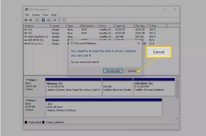Sort by the Type column header
This screenshot has height=136, width=206.
73,26
